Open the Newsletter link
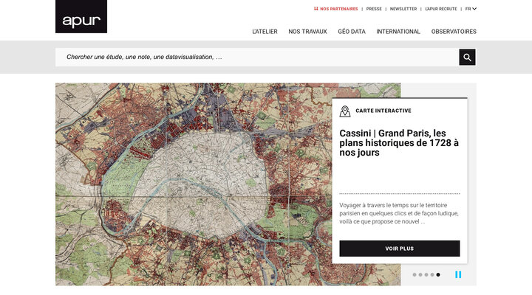The height and width of the screenshot is (295, 532). tap(403, 9)
